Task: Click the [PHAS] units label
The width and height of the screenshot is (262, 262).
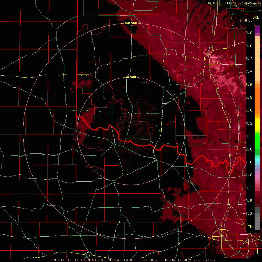Action: (x=246, y=20)
